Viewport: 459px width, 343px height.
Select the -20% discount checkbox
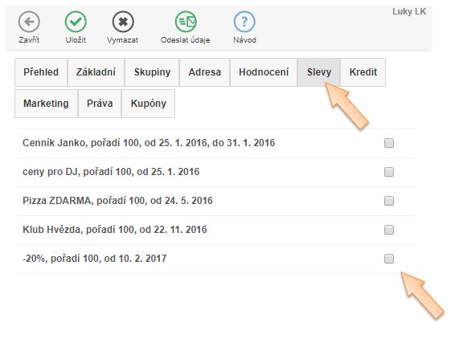[x=389, y=259]
